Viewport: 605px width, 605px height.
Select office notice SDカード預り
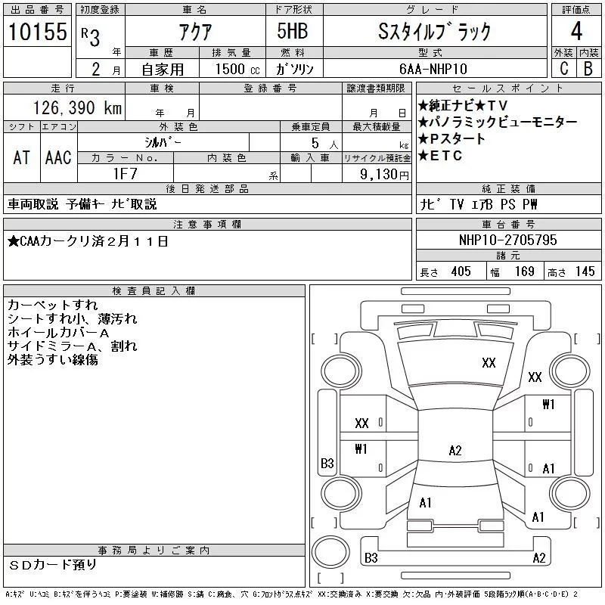pos(53,565)
